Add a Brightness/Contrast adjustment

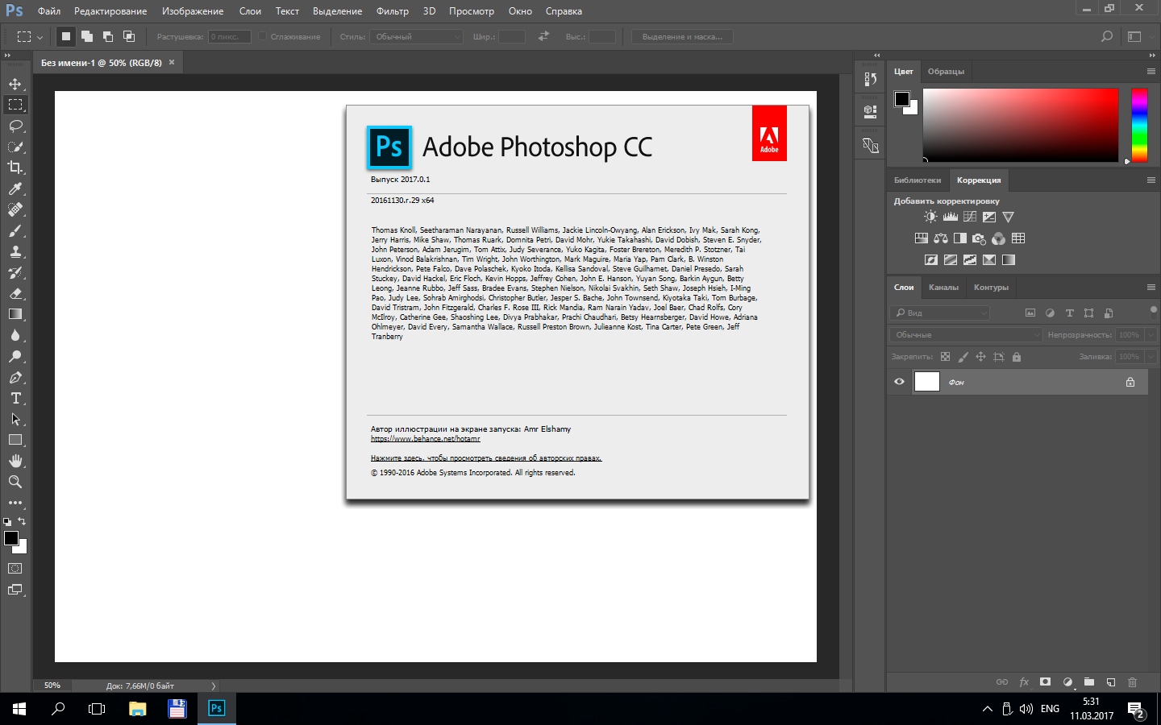(x=930, y=217)
